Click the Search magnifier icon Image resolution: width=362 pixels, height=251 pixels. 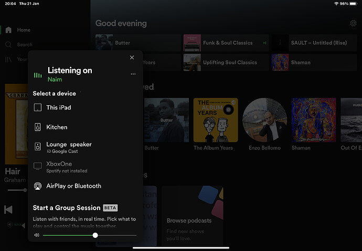point(8,45)
